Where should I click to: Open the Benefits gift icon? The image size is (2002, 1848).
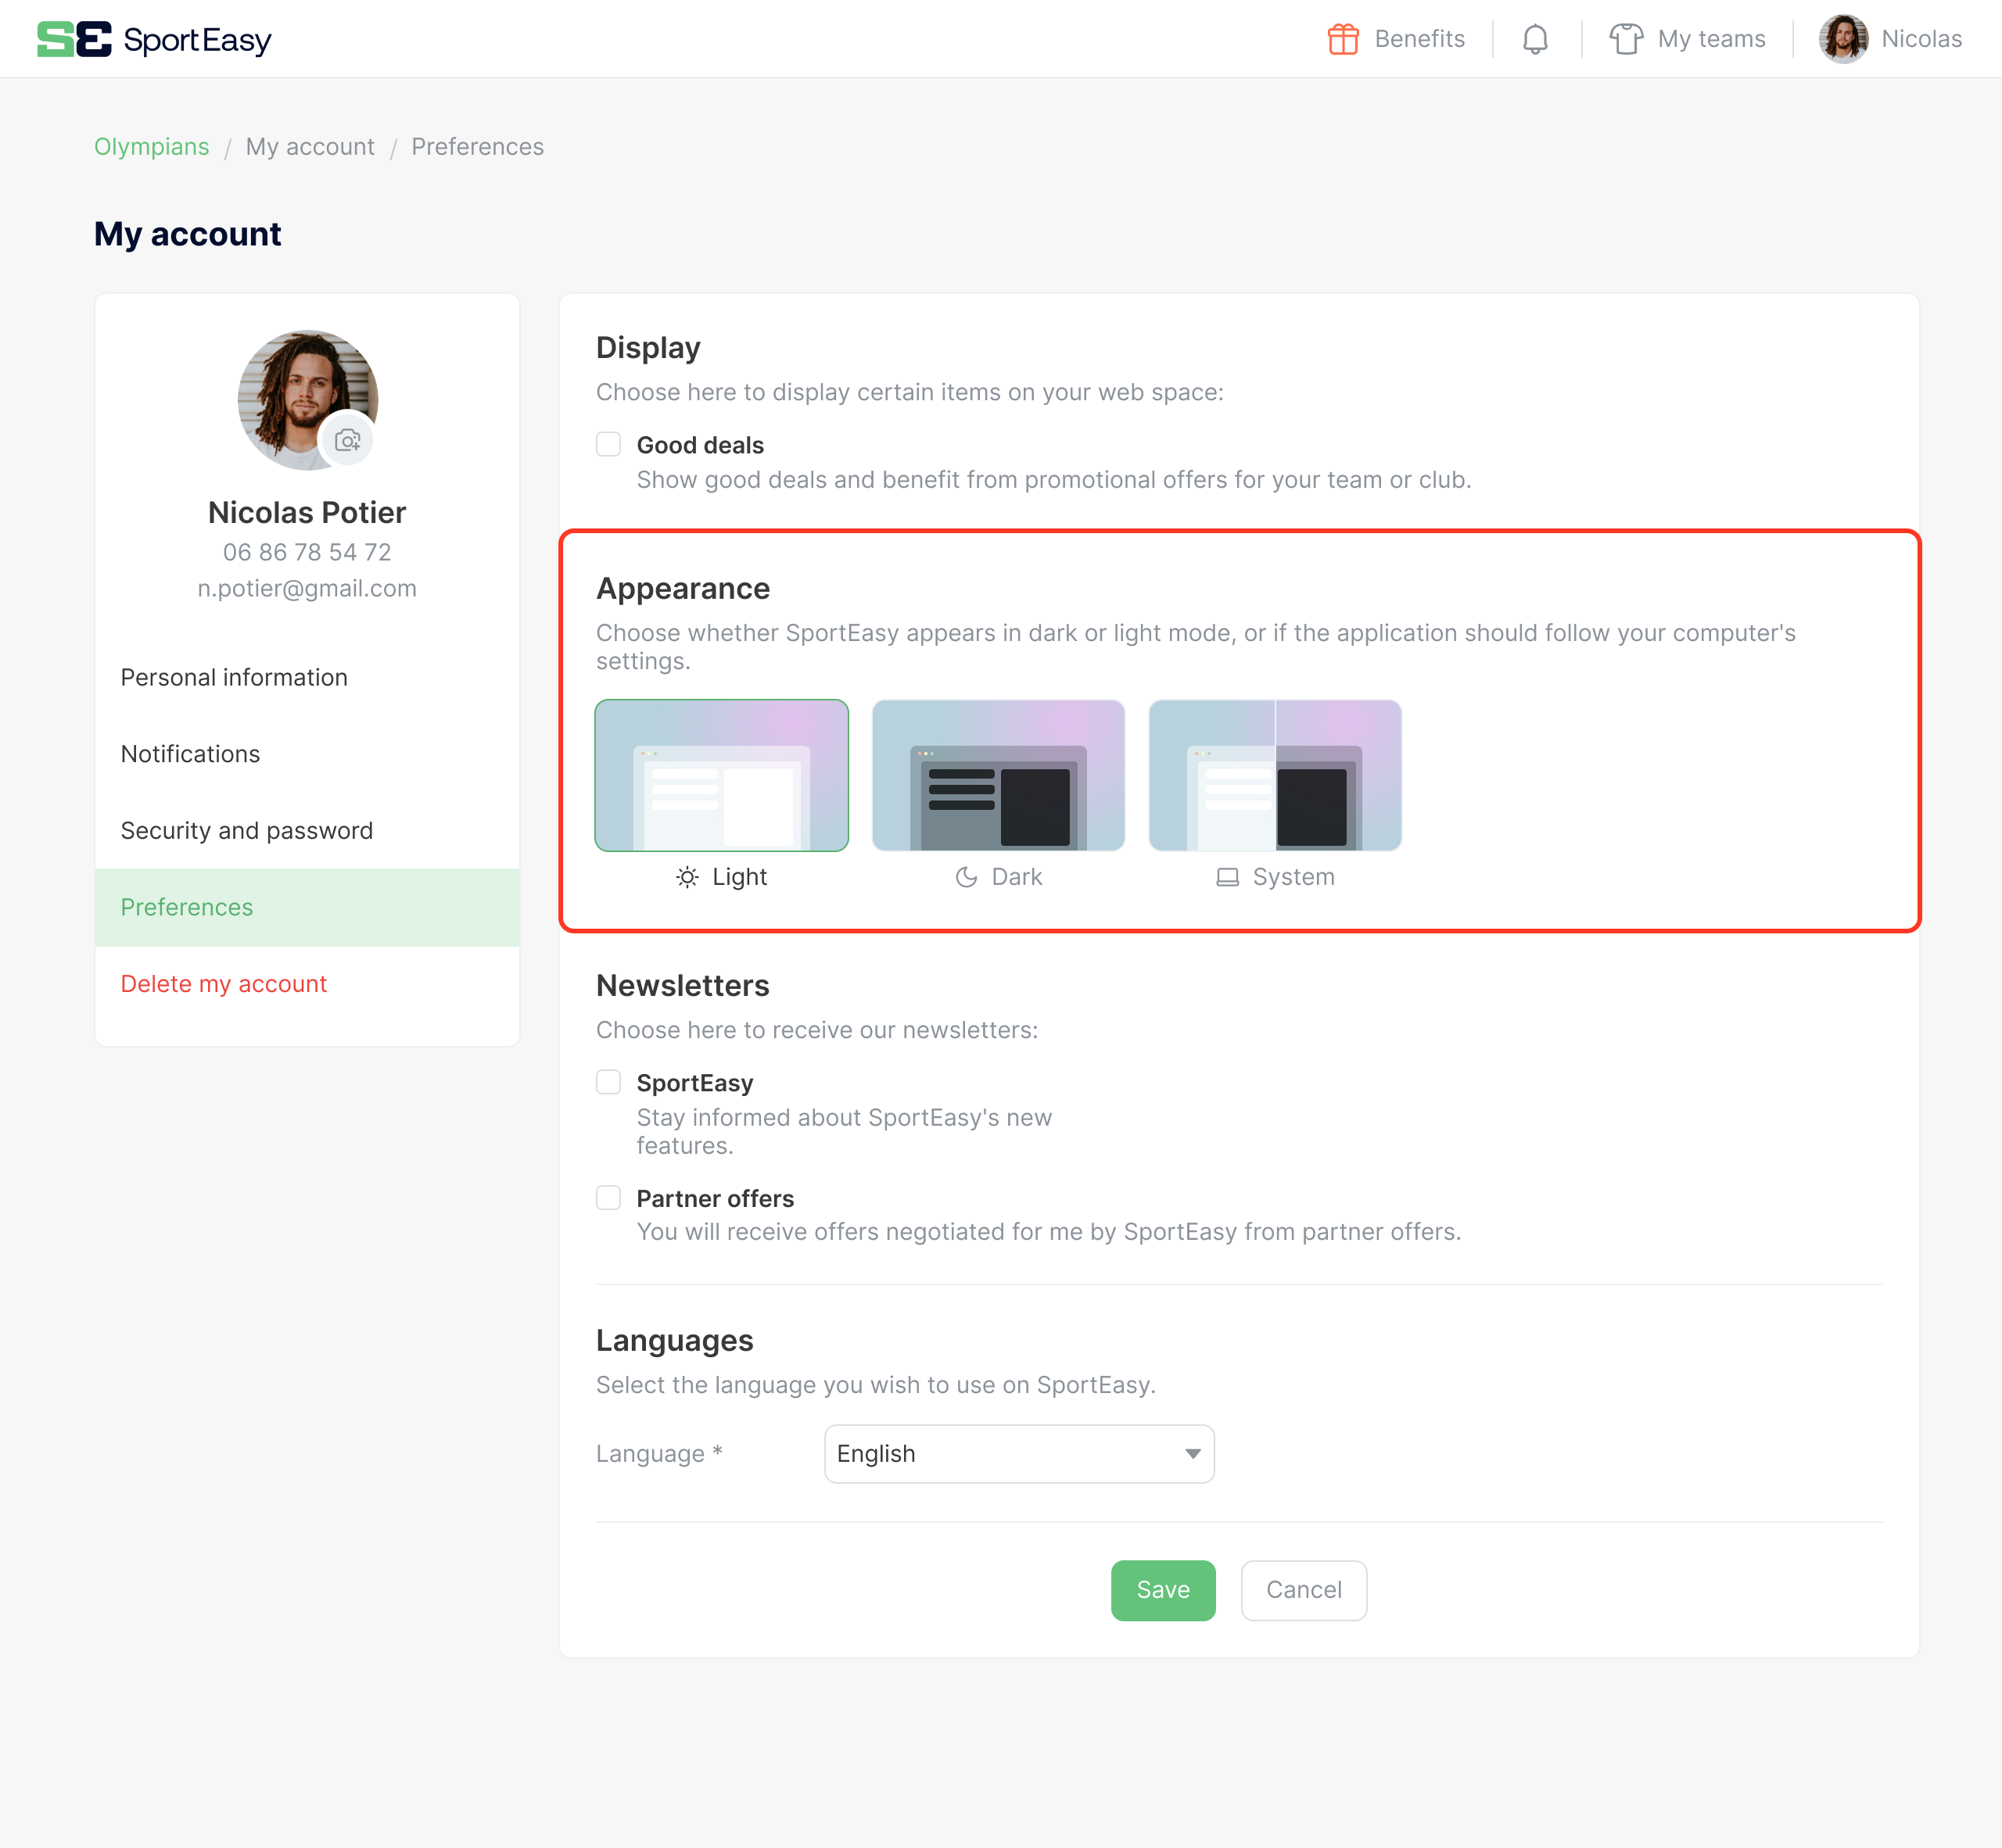1343,39
